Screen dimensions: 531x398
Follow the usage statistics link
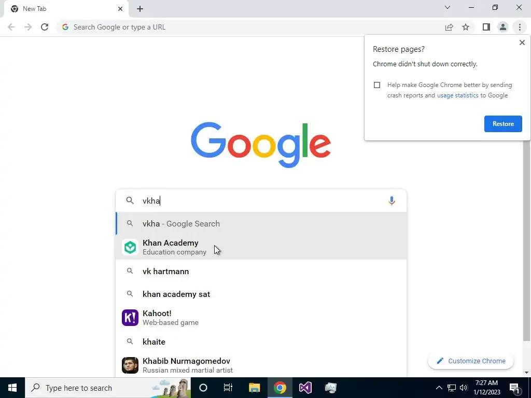(x=457, y=95)
